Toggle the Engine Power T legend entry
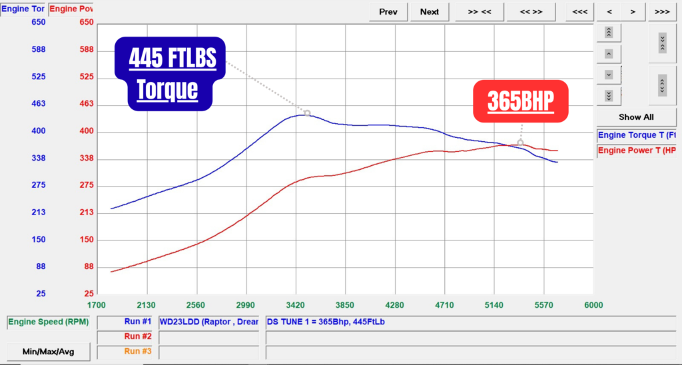Viewport: 682px width, 365px height. point(637,151)
